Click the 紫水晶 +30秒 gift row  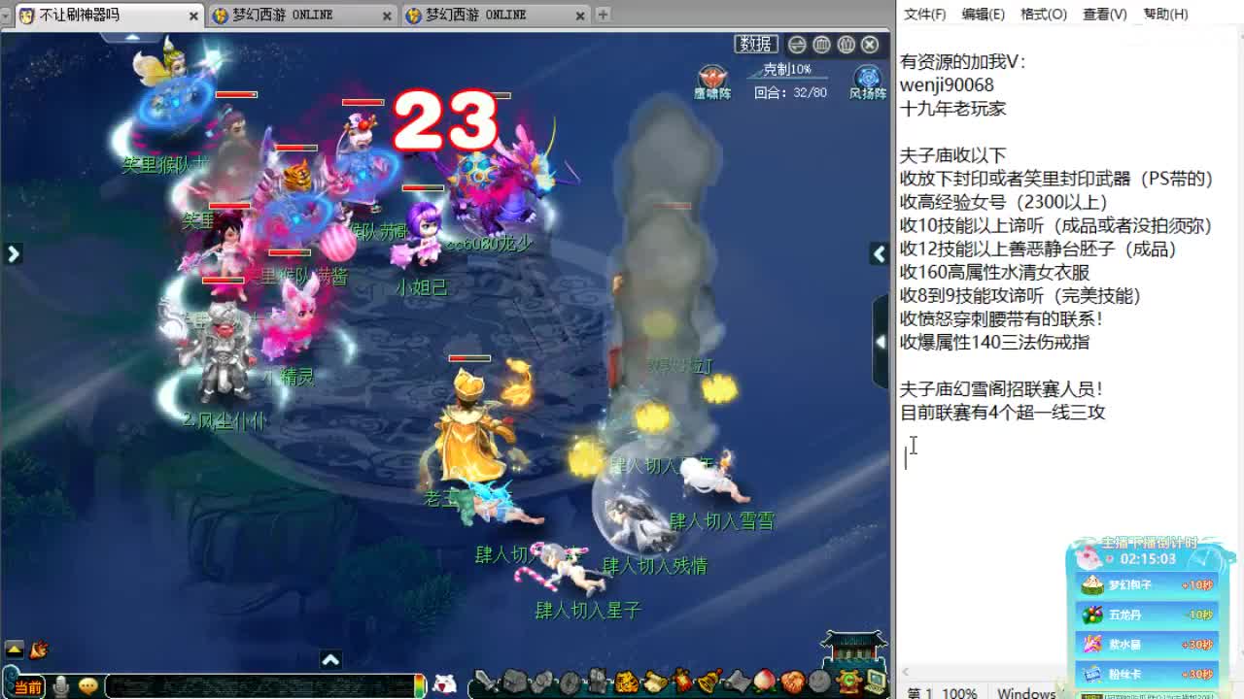(x=1147, y=644)
